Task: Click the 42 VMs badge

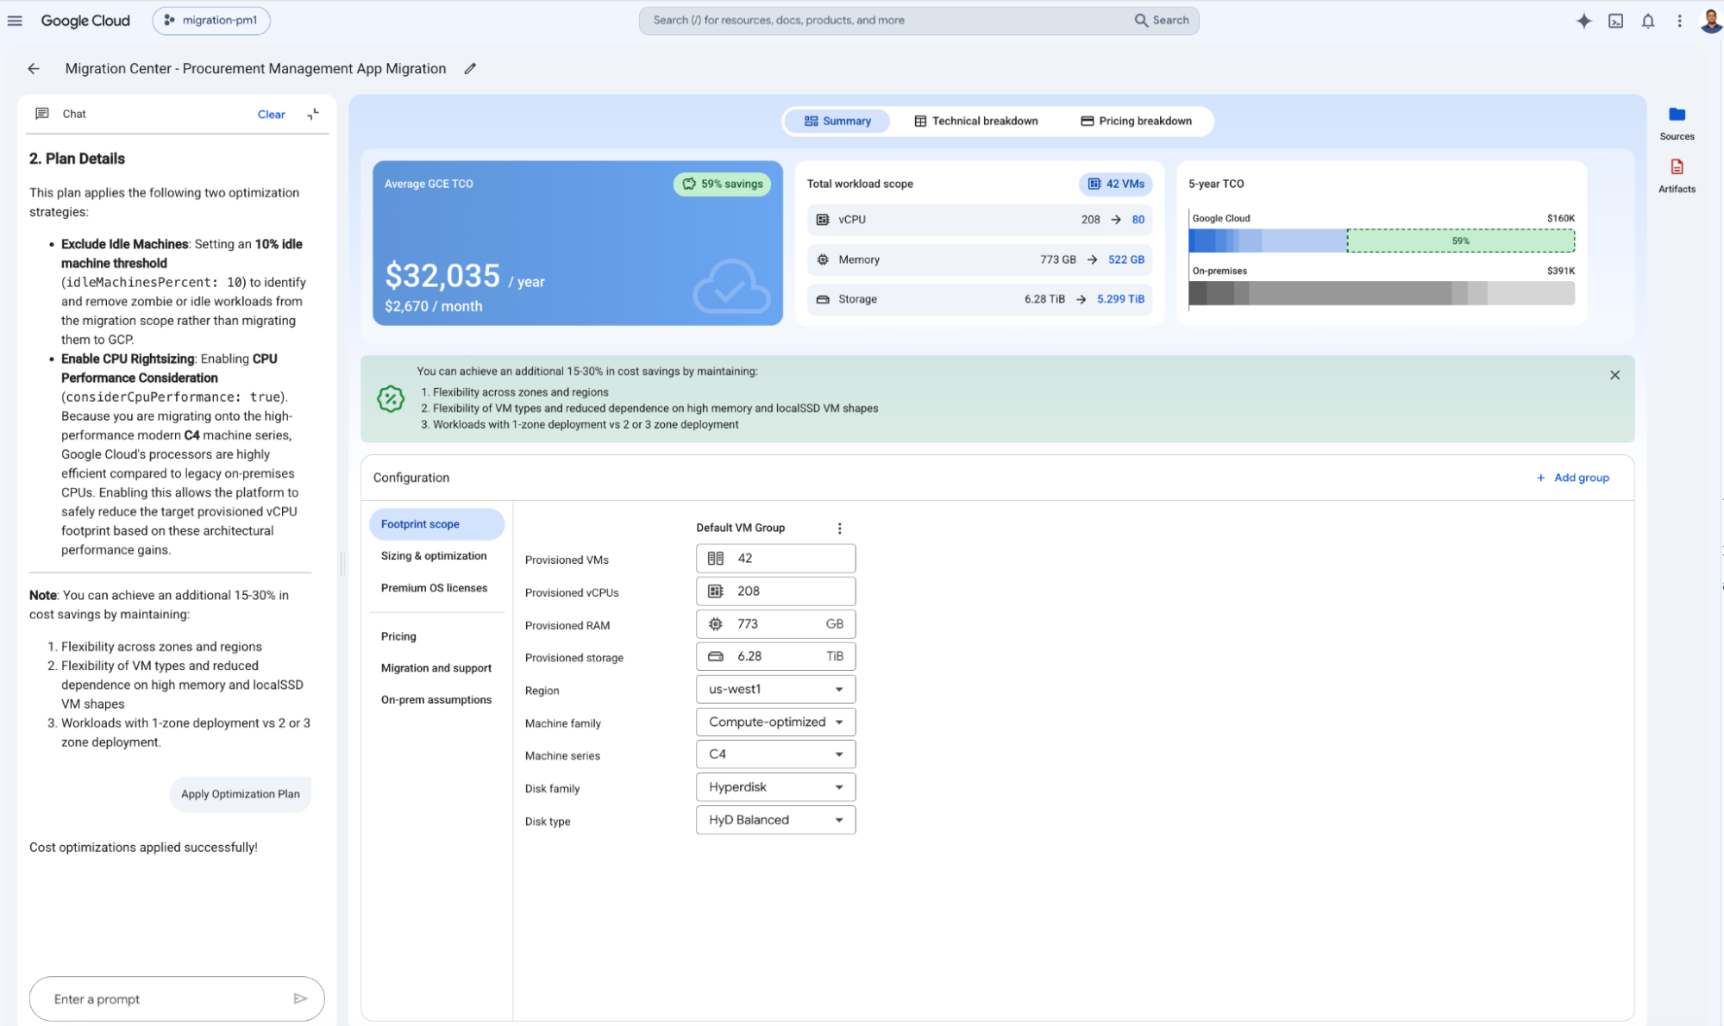Action: tap(1116, 184)
